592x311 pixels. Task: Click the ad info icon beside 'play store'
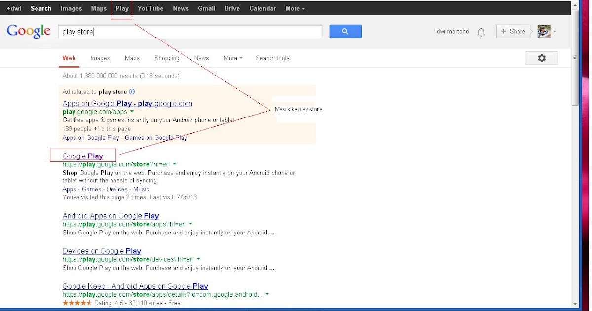132,92
